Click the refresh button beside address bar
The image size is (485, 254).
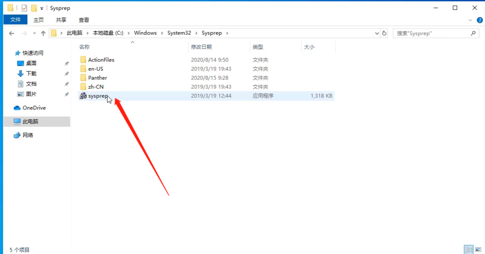[x=384, y=33]
